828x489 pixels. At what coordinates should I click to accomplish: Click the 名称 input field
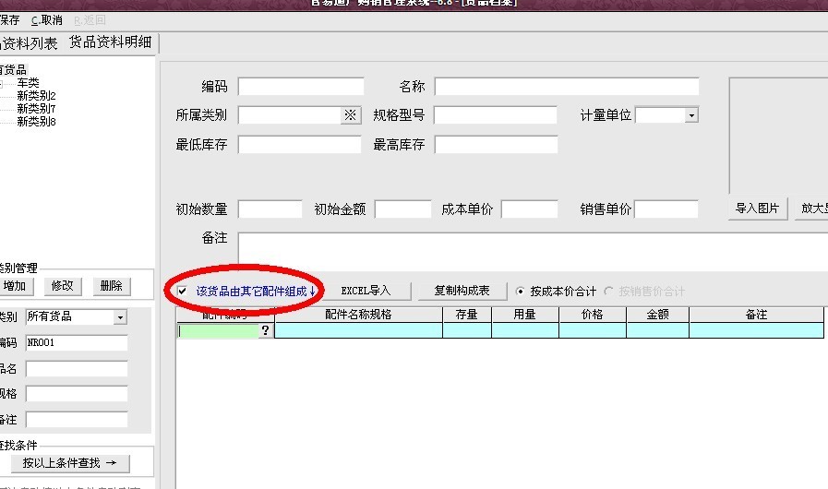[567, 87]
